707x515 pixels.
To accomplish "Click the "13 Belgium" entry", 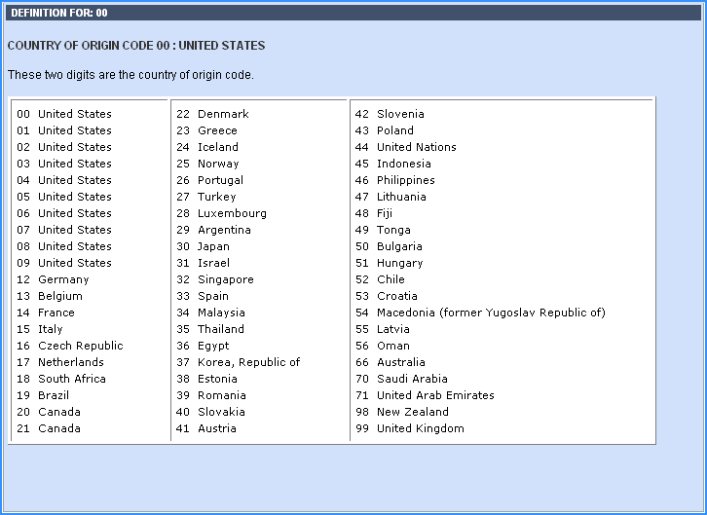I will (x=50, y=296).
